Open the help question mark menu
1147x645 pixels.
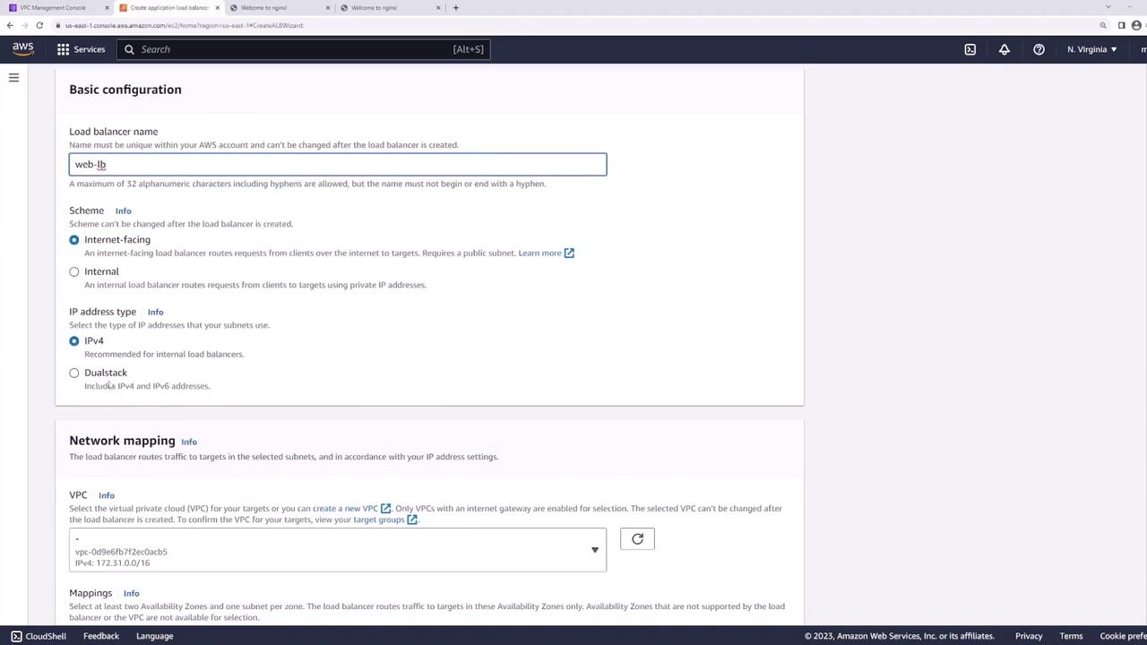pyautogui.click(x=1039, y=49)
